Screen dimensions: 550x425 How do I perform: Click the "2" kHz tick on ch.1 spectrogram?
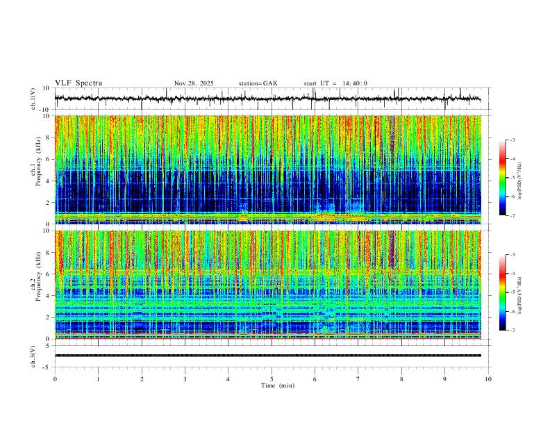[x=49, y=202]
